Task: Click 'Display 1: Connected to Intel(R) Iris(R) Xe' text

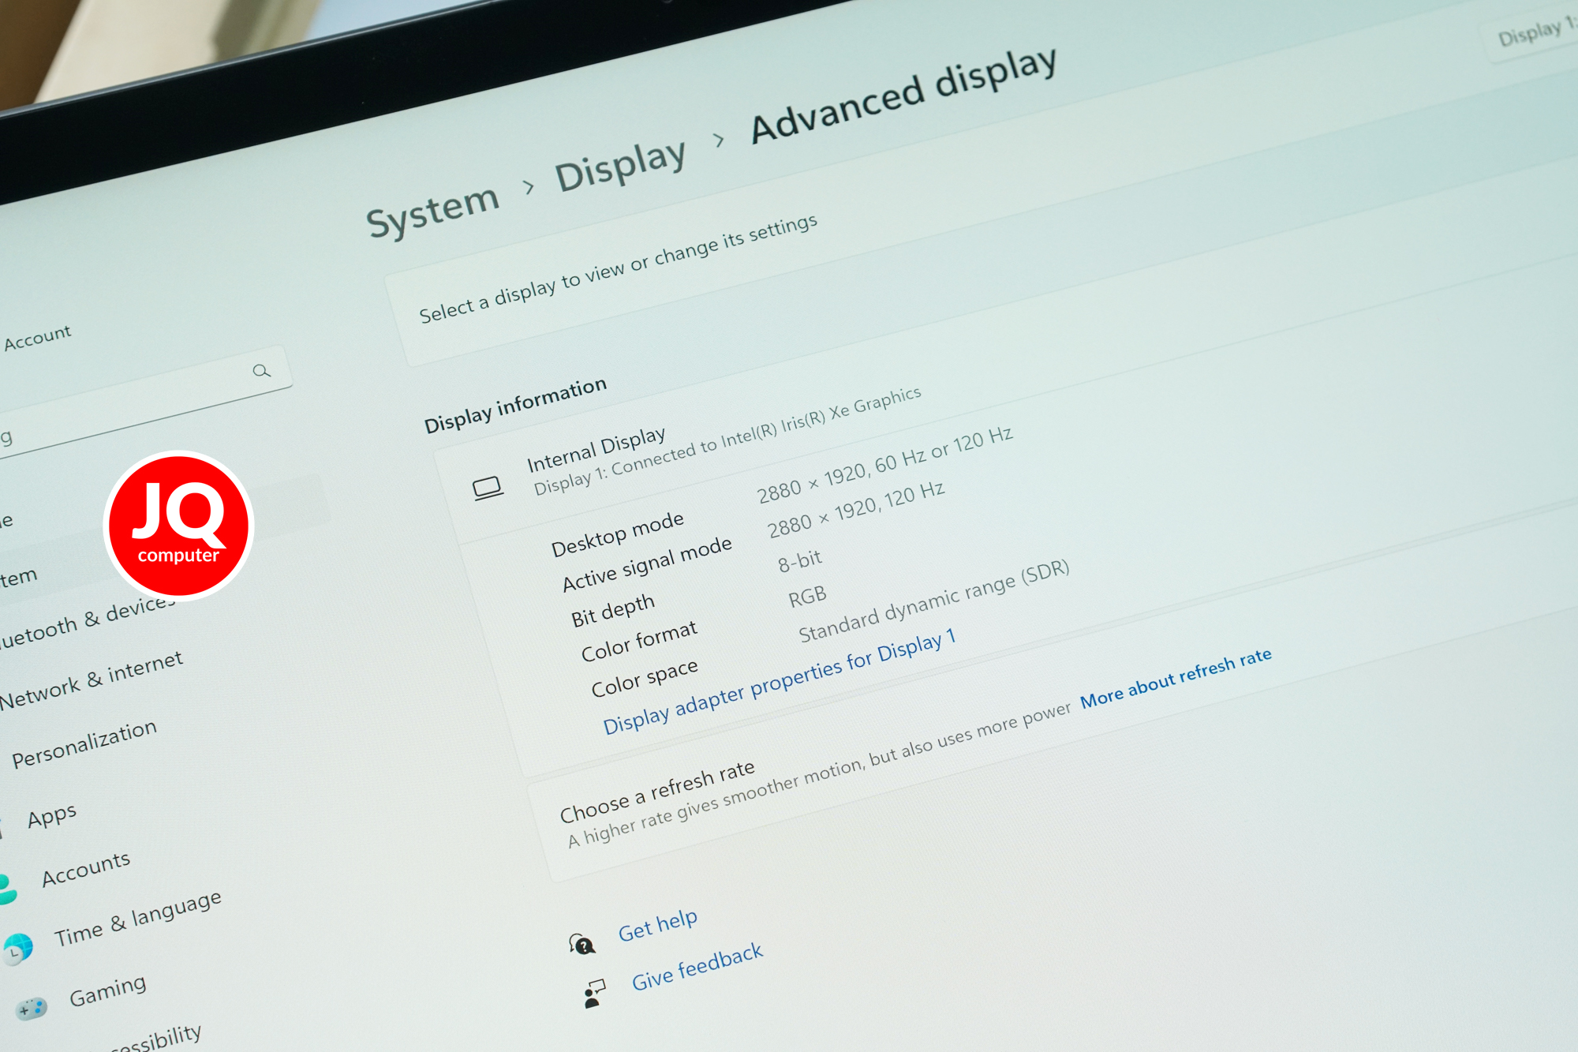Action: click(727, 441)
